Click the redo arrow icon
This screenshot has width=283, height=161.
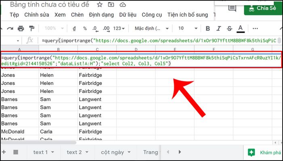[10, 28]
